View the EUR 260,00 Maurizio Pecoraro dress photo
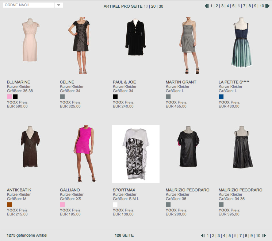Viewport: 272px width, 241px height. pos(188,154)
